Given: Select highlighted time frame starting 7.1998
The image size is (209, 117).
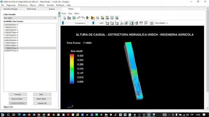Looking at the screenshot, I should 30,48.
